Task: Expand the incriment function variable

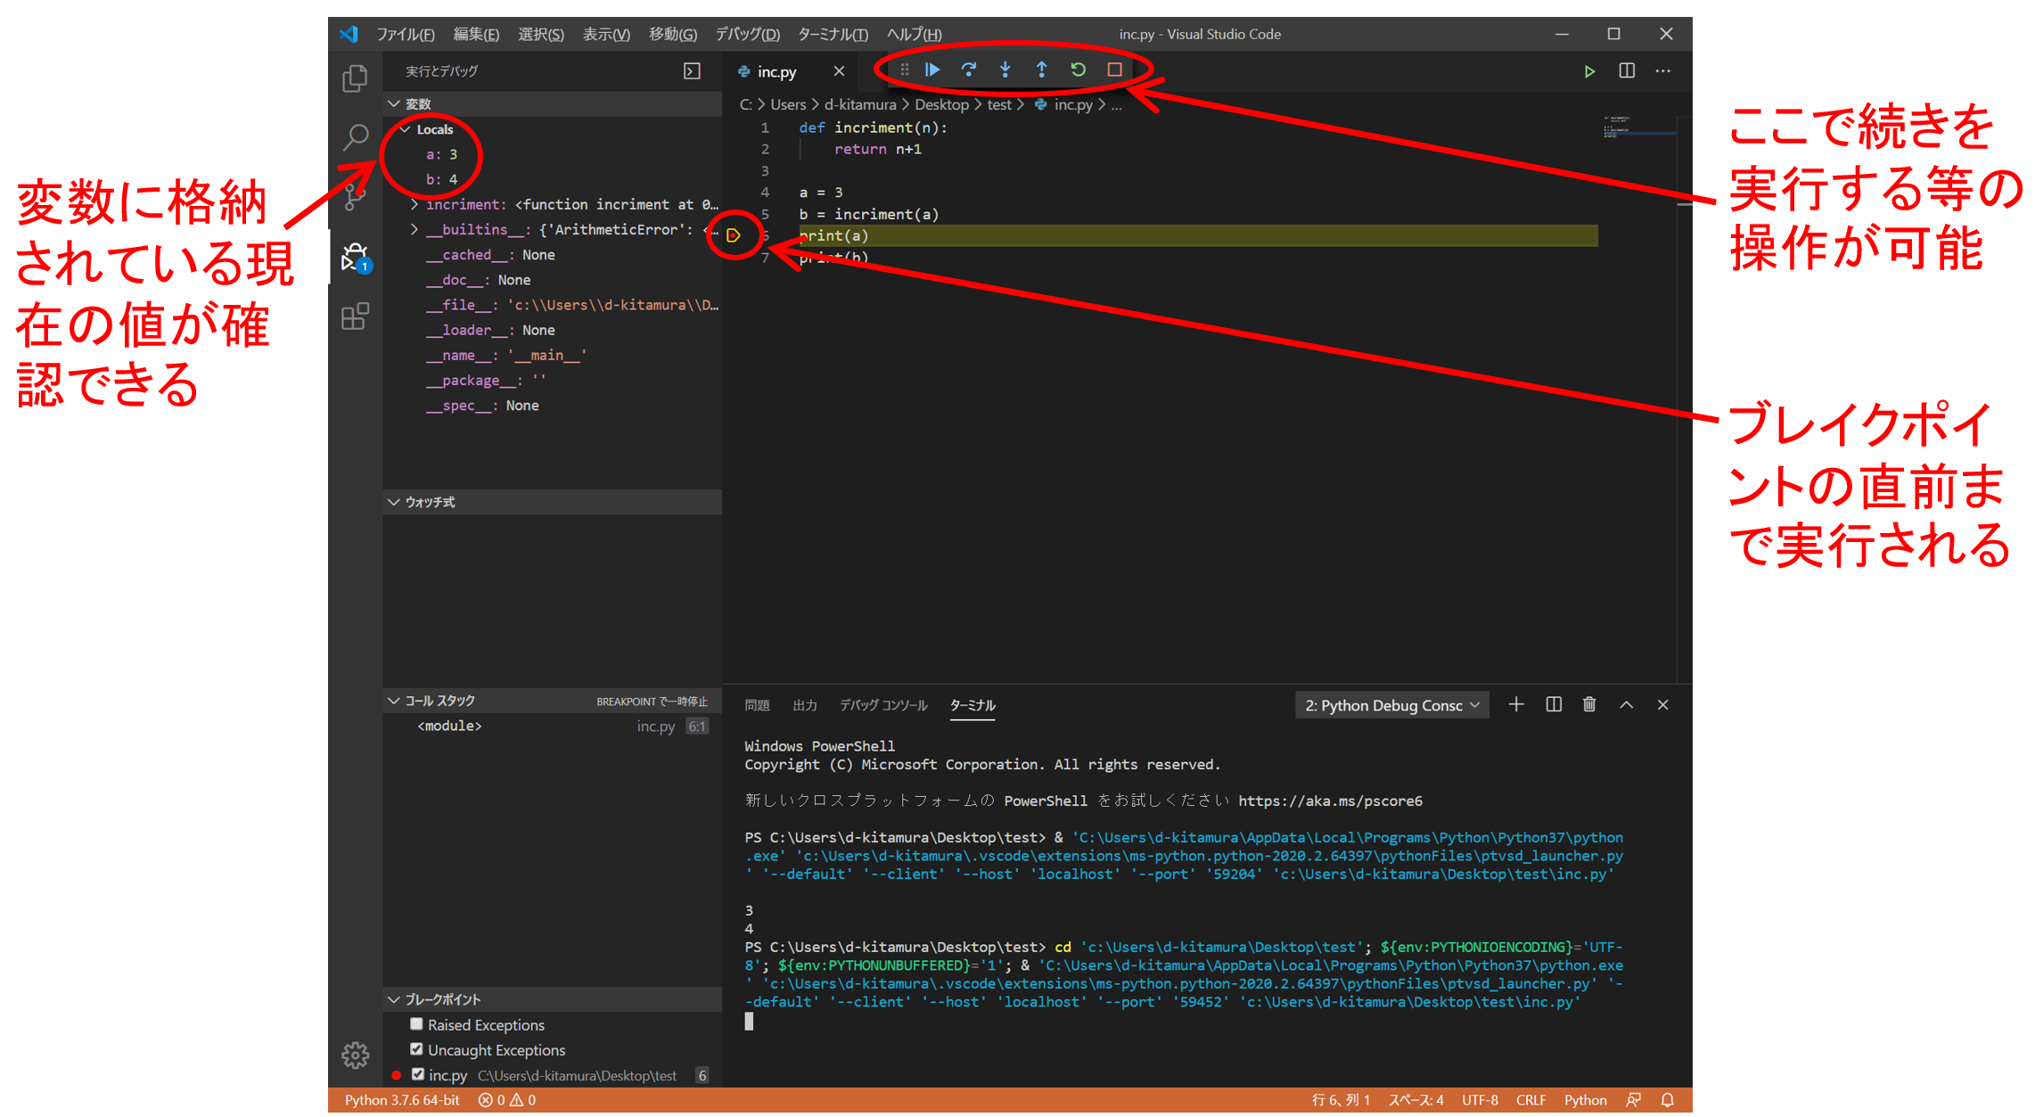Action: (414, 205)
